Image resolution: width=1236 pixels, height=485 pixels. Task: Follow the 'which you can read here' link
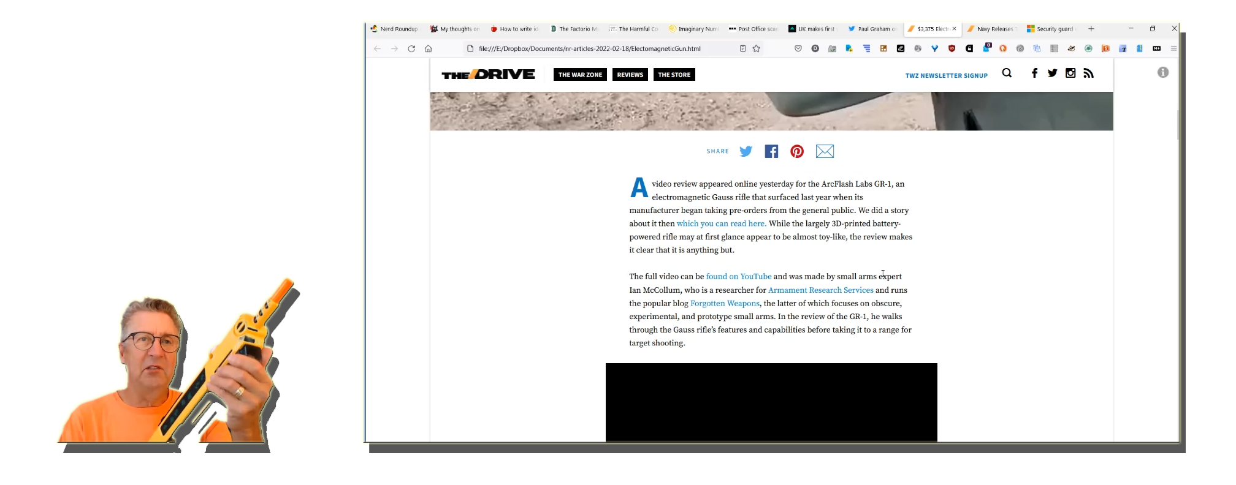click(721, 224)
